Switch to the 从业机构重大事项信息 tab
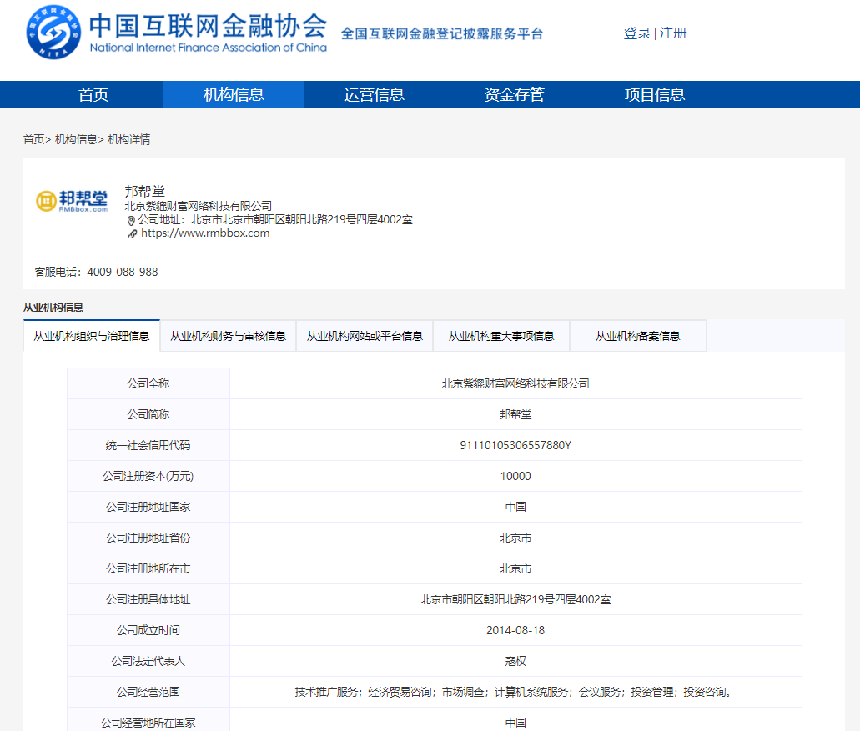This screenshot has height=731, width=860. pyautogui.click(x=501, y=336)
